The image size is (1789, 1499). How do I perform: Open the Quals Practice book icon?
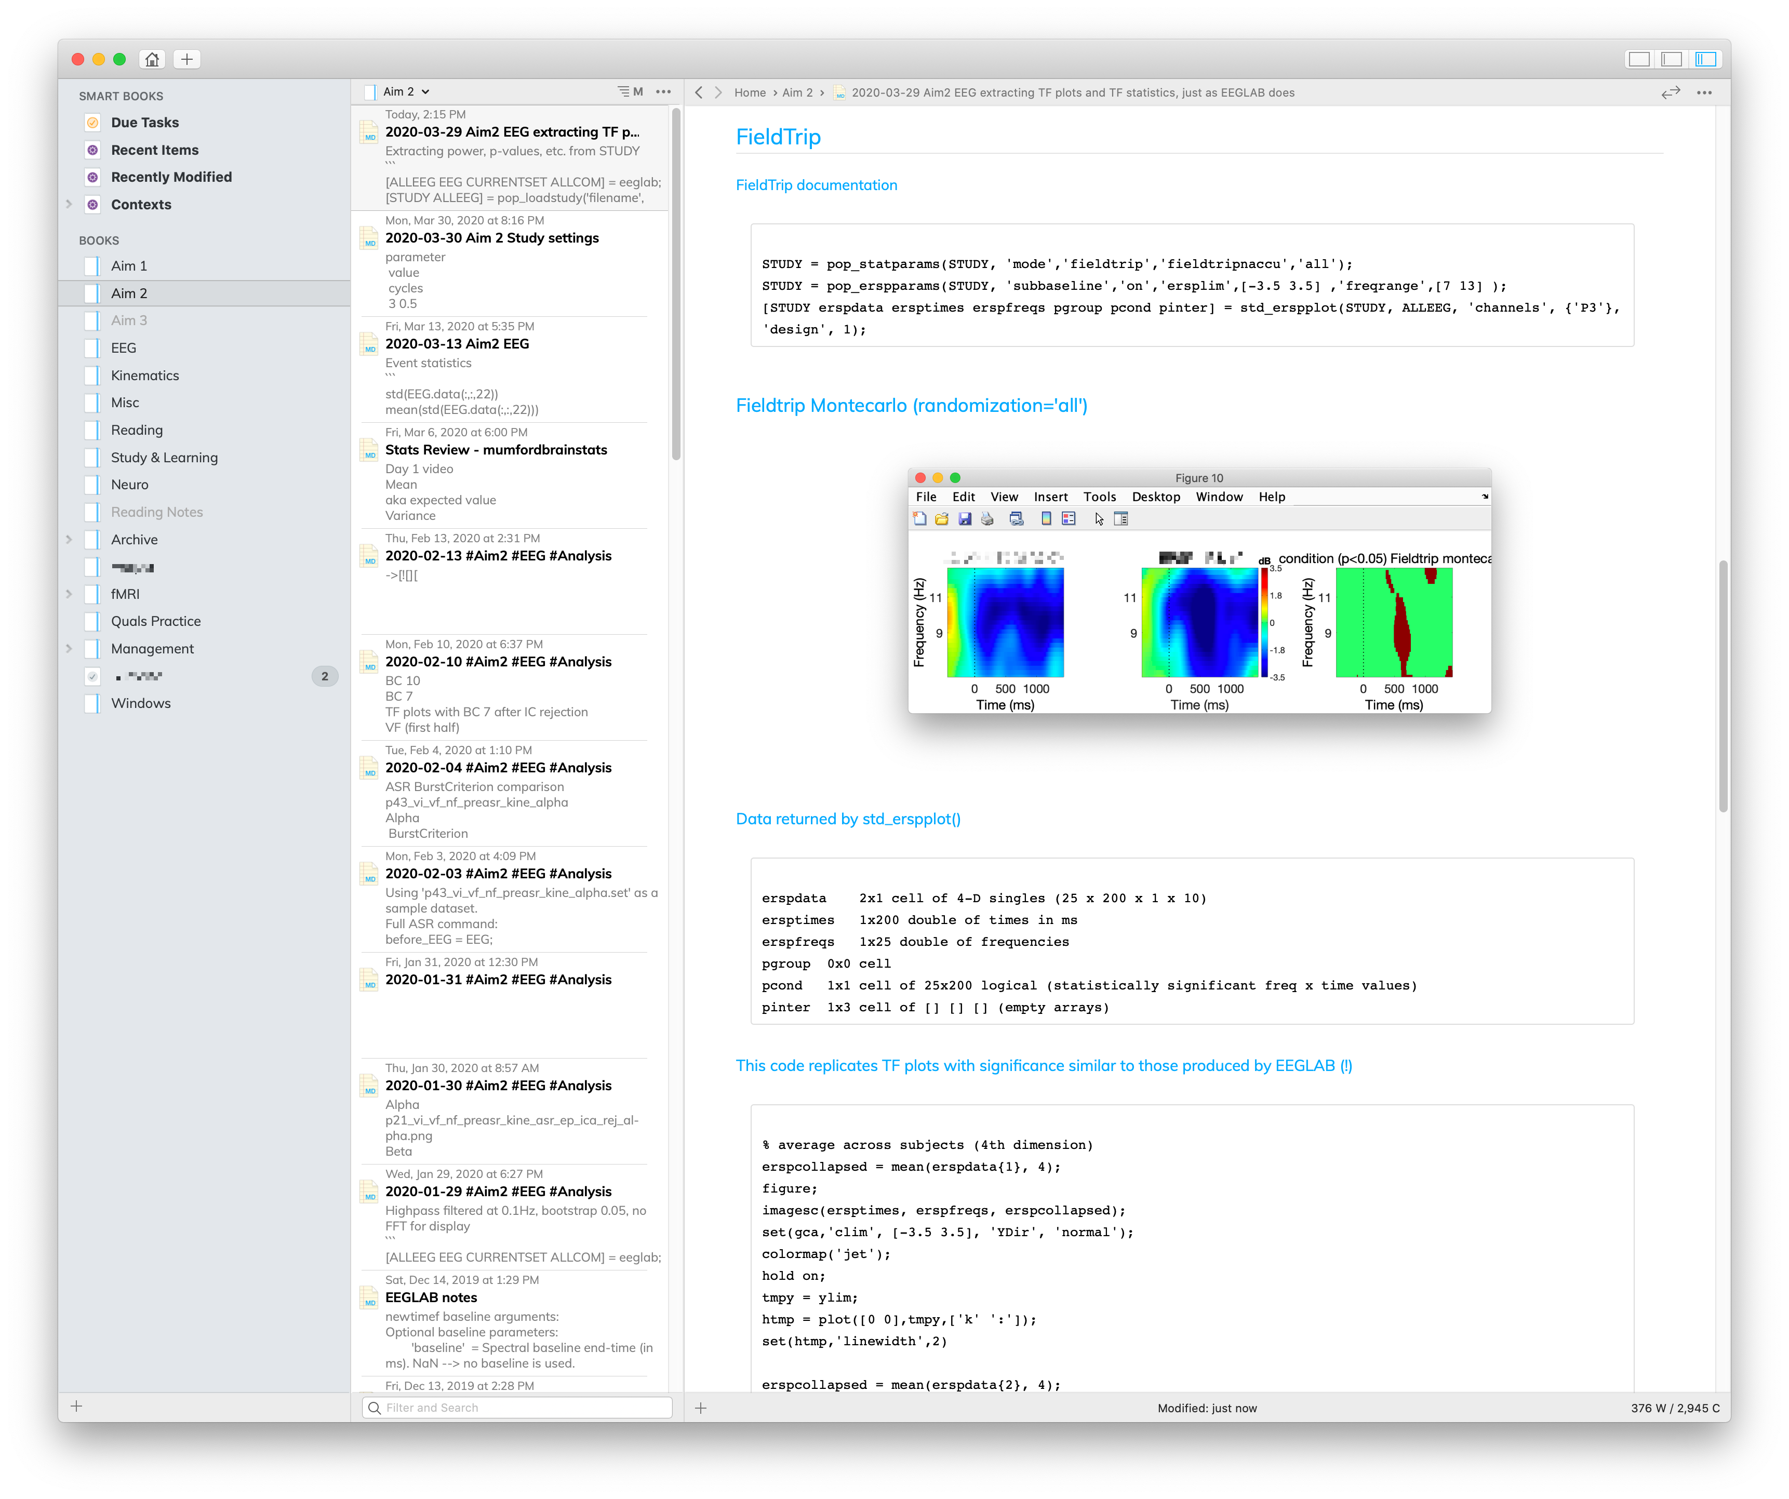pos(92,621)
